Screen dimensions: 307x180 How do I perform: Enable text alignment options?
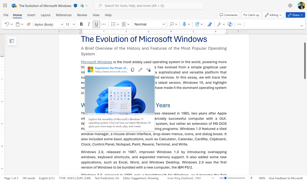coord(124,24)
